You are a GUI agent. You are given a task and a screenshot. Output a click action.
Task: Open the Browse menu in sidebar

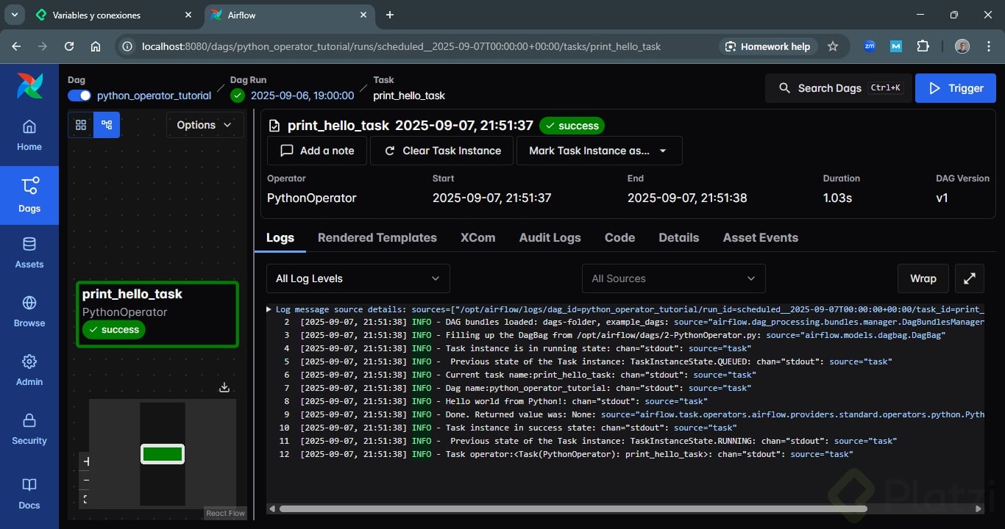click(29, 312)
